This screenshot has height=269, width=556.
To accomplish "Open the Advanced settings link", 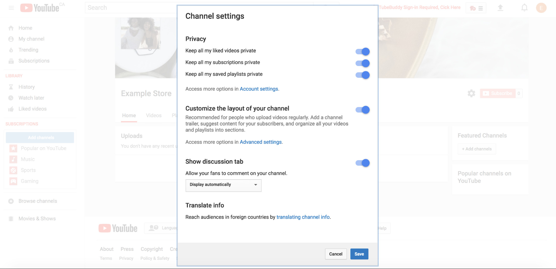I will [261, 142].
